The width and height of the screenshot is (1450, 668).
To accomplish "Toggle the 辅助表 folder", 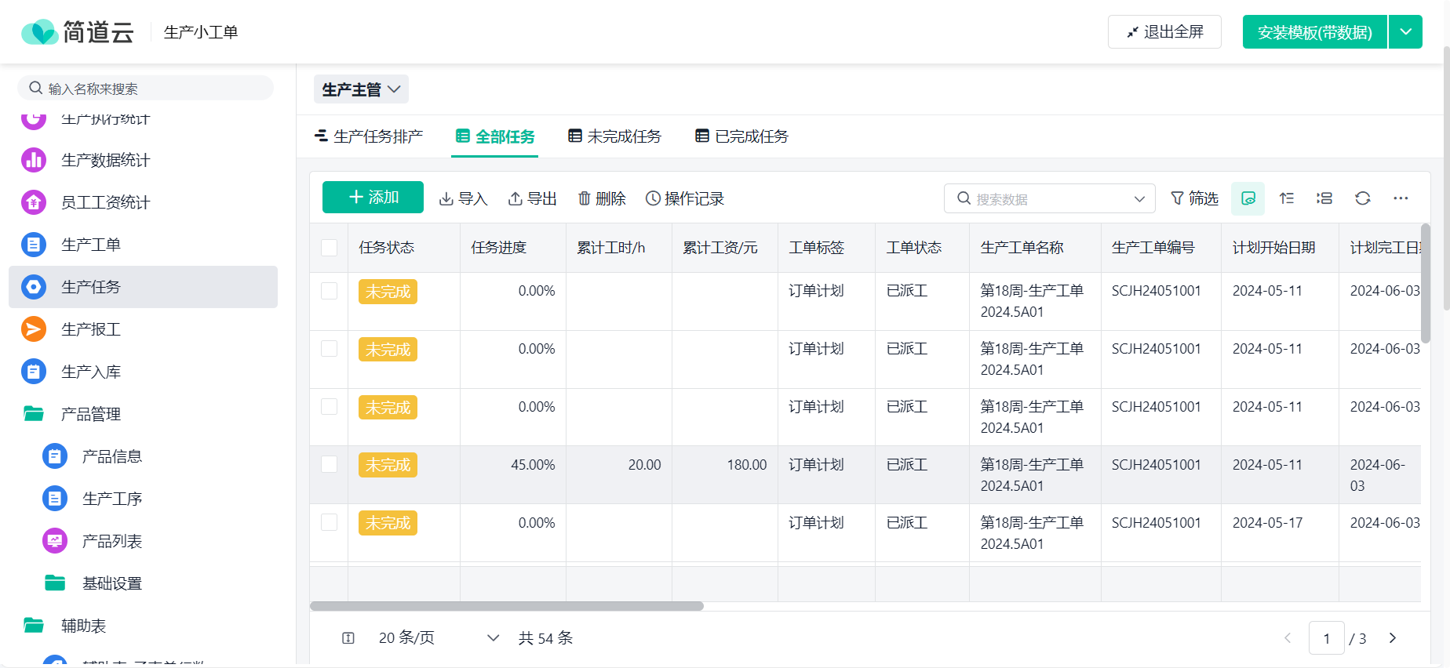I will coord(143,626).
